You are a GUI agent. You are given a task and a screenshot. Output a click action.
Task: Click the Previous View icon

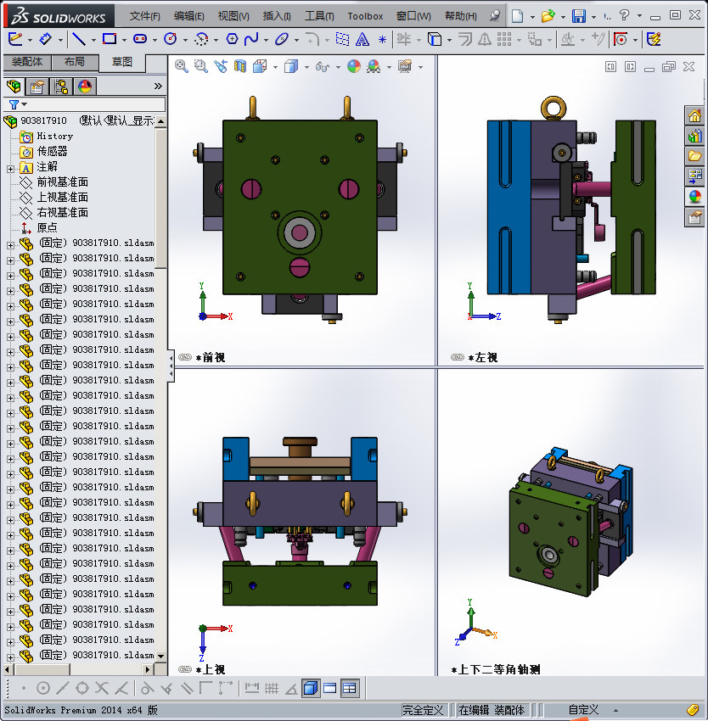[x=221, y=67]
